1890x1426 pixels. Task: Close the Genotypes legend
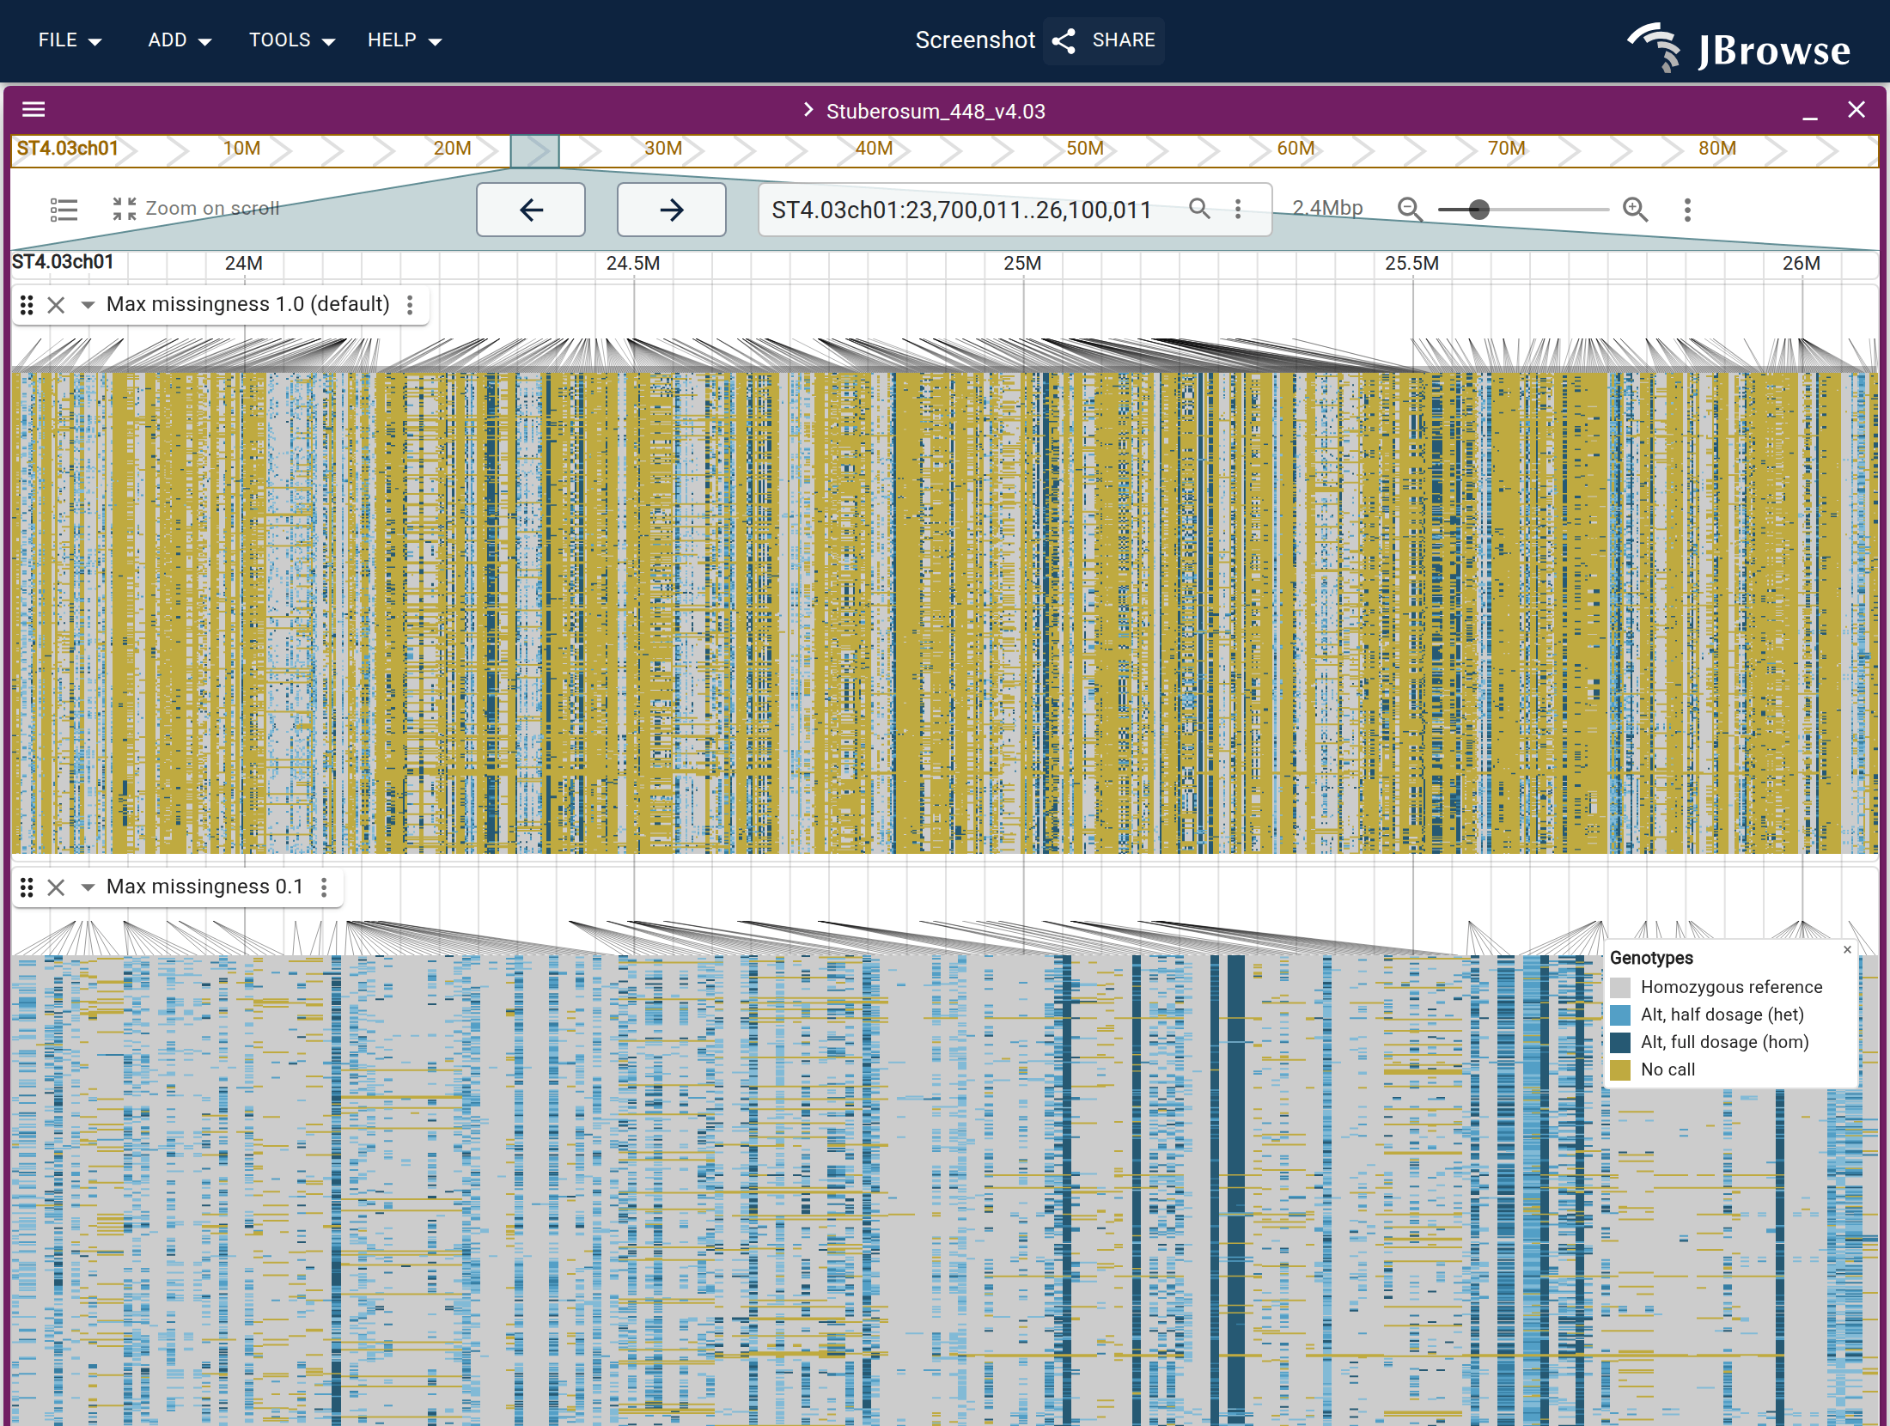[x=1847, y=950]
